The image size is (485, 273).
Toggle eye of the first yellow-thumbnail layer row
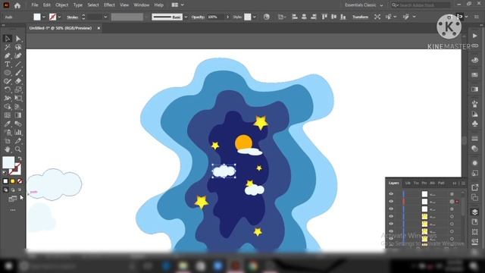tap(391, 216)
